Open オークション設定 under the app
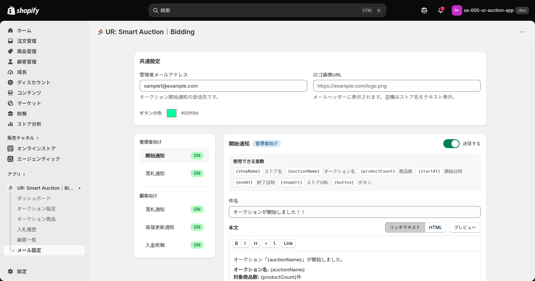 point(36,209)
